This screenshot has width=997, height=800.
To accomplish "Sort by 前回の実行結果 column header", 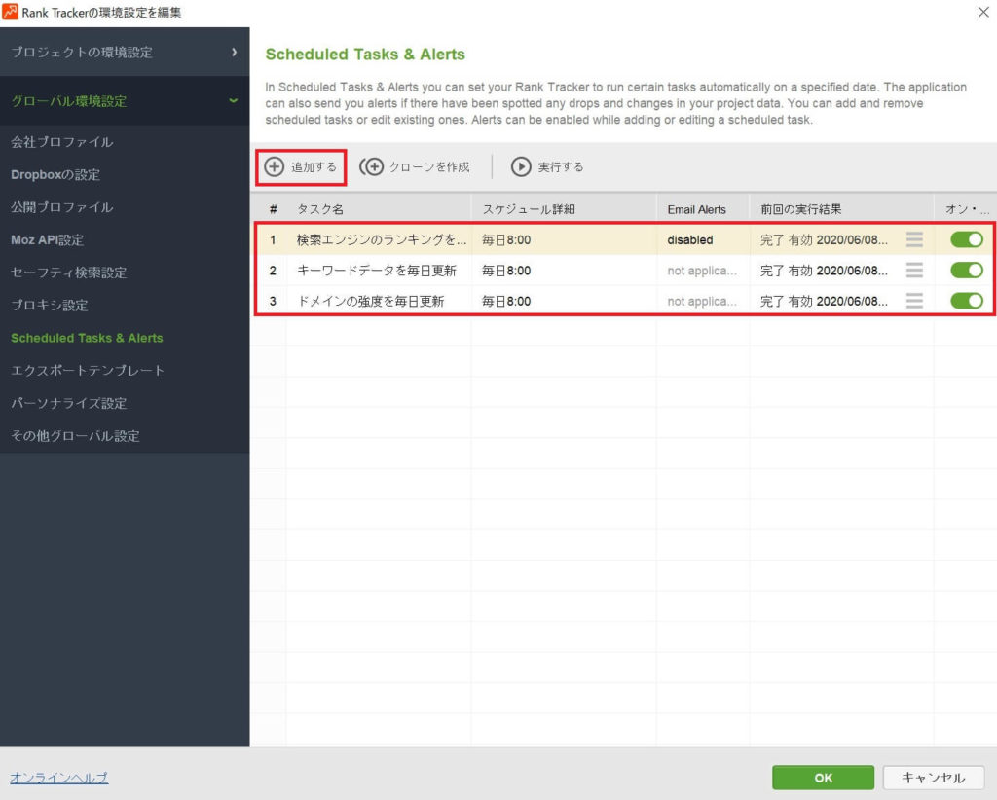I will coord(842,209).
